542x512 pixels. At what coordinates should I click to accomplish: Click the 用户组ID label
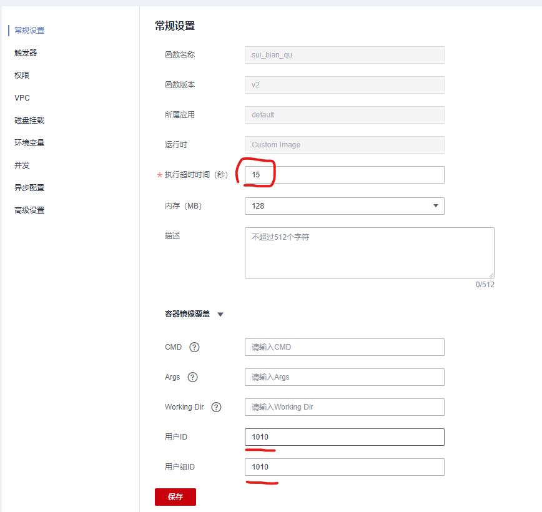tap(180, 467)
